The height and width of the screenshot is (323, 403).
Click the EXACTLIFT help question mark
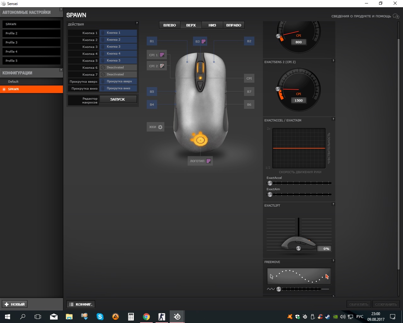(333, 204)
